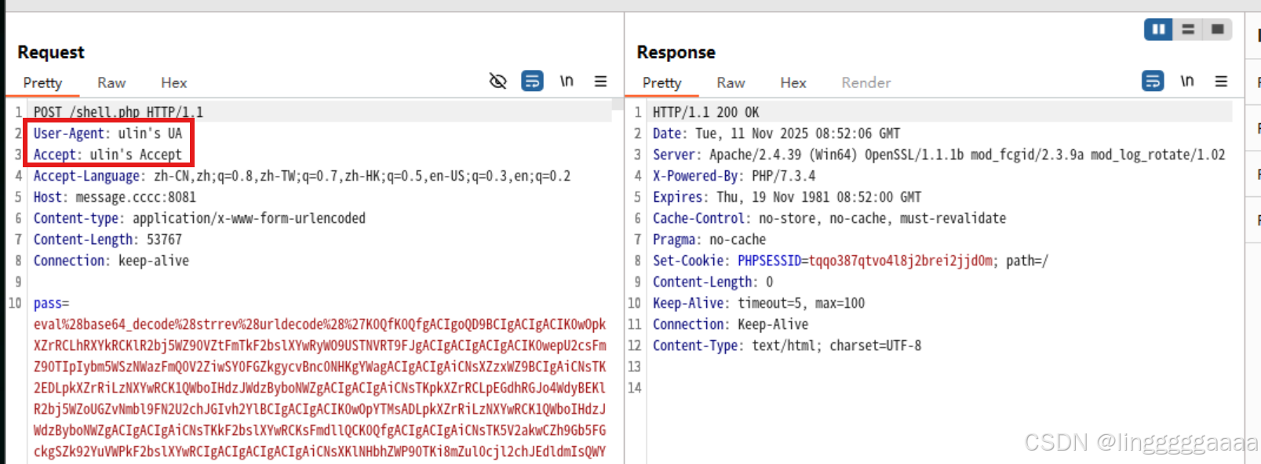Toggle word wrap icon in Response panel

click(1153, 81)
